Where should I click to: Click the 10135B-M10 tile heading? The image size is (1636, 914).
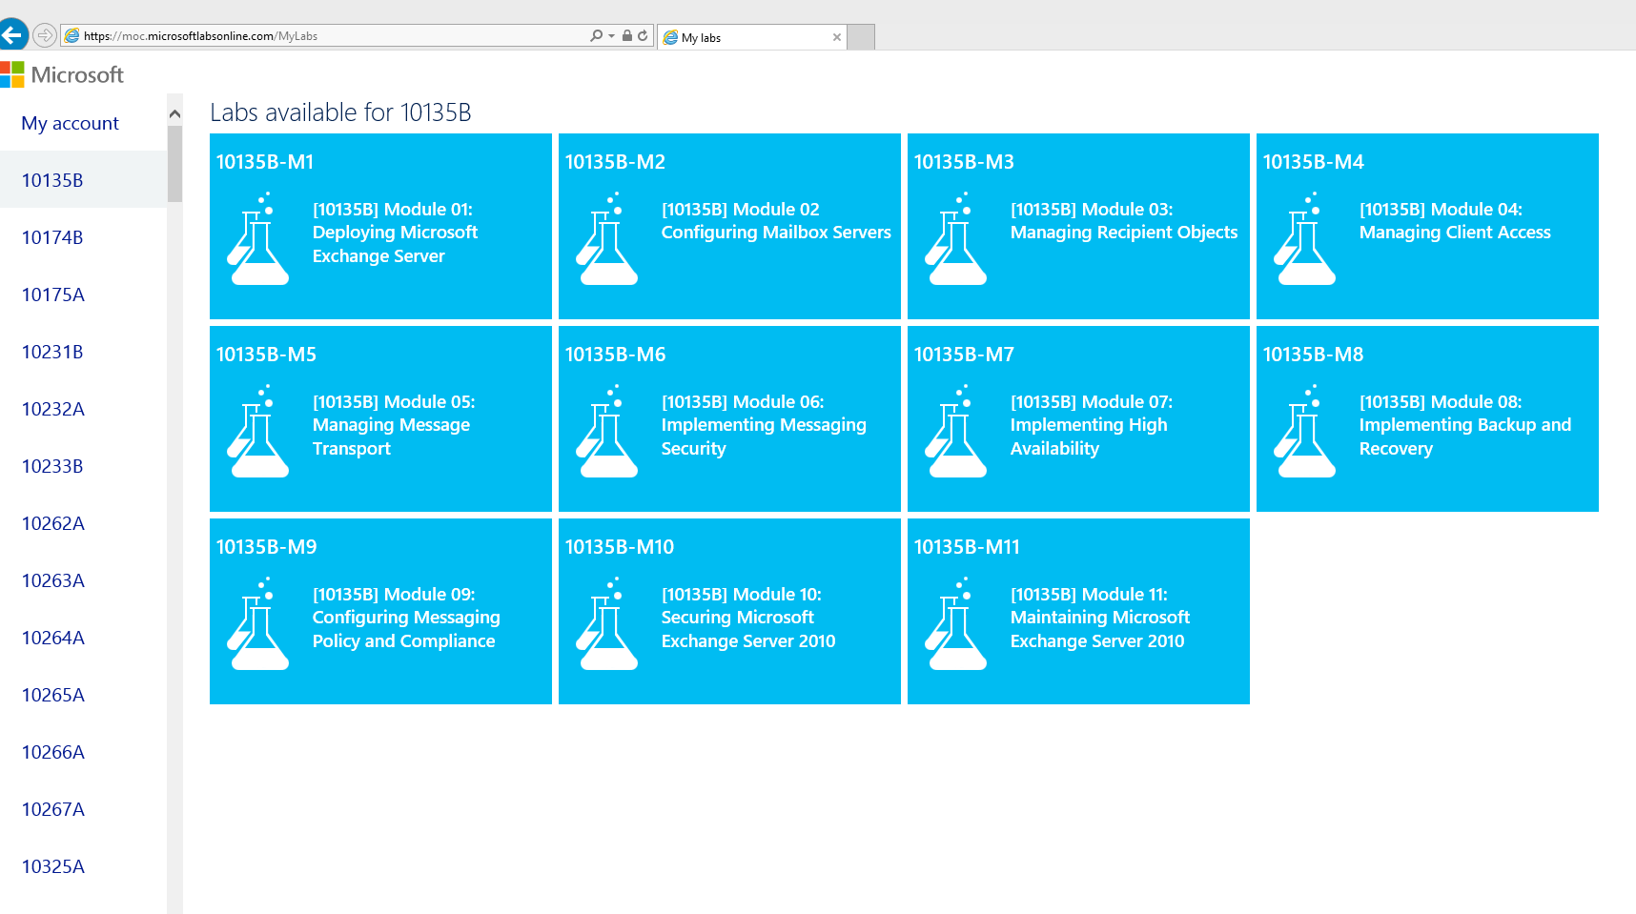coord(619,547)
